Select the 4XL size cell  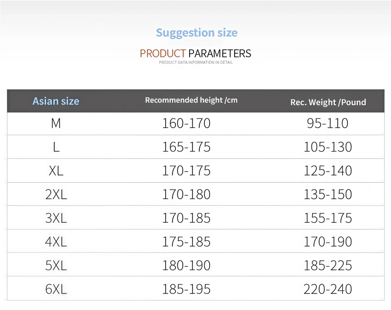coord(56,242)
